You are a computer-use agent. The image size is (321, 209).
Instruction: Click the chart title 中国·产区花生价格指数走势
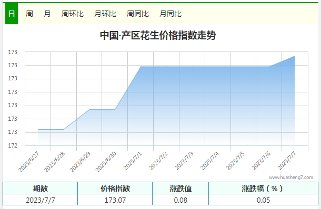click(x=158, y=35)
